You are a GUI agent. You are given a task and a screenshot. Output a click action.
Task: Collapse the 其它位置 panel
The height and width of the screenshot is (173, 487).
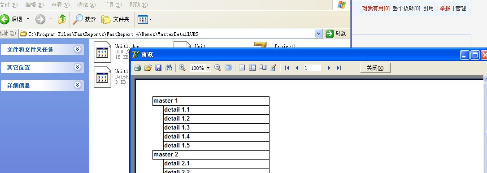[77, 67]
